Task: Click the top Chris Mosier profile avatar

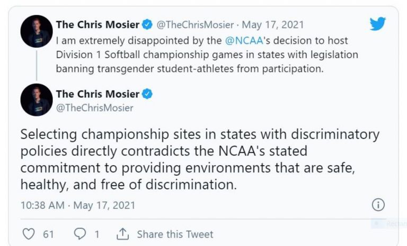Action: (x=36, y=30)
